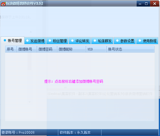The width and height of the screenshot is (160, 136).
Task: Click the 账号状态 column header
Action: pyautogui.click(x=131, y=49)
